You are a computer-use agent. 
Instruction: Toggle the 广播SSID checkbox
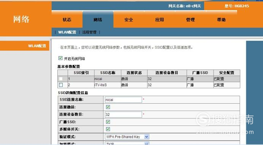click(x=108, y=122)
